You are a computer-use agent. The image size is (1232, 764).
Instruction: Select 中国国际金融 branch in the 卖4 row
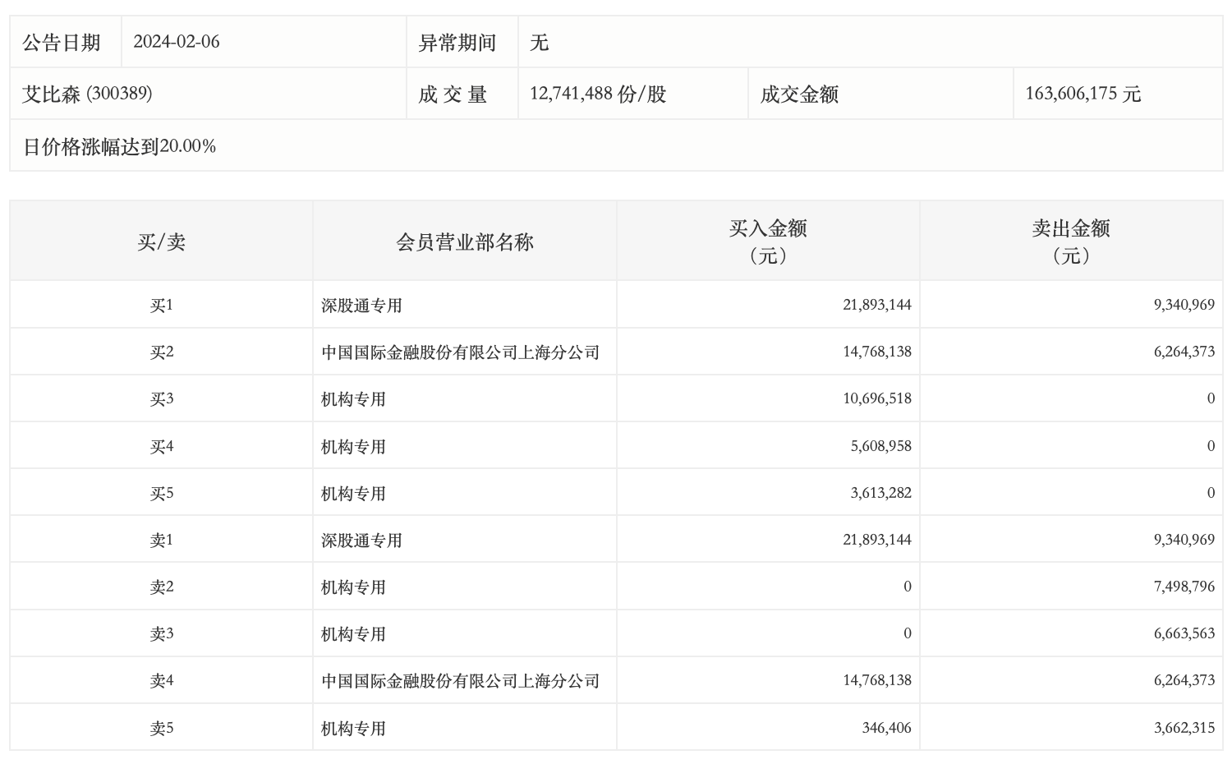tap(460, 681)
